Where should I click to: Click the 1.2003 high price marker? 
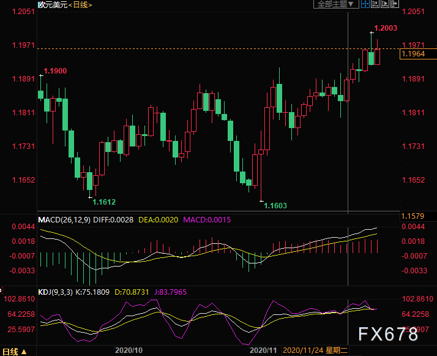(x=386, y=28)
